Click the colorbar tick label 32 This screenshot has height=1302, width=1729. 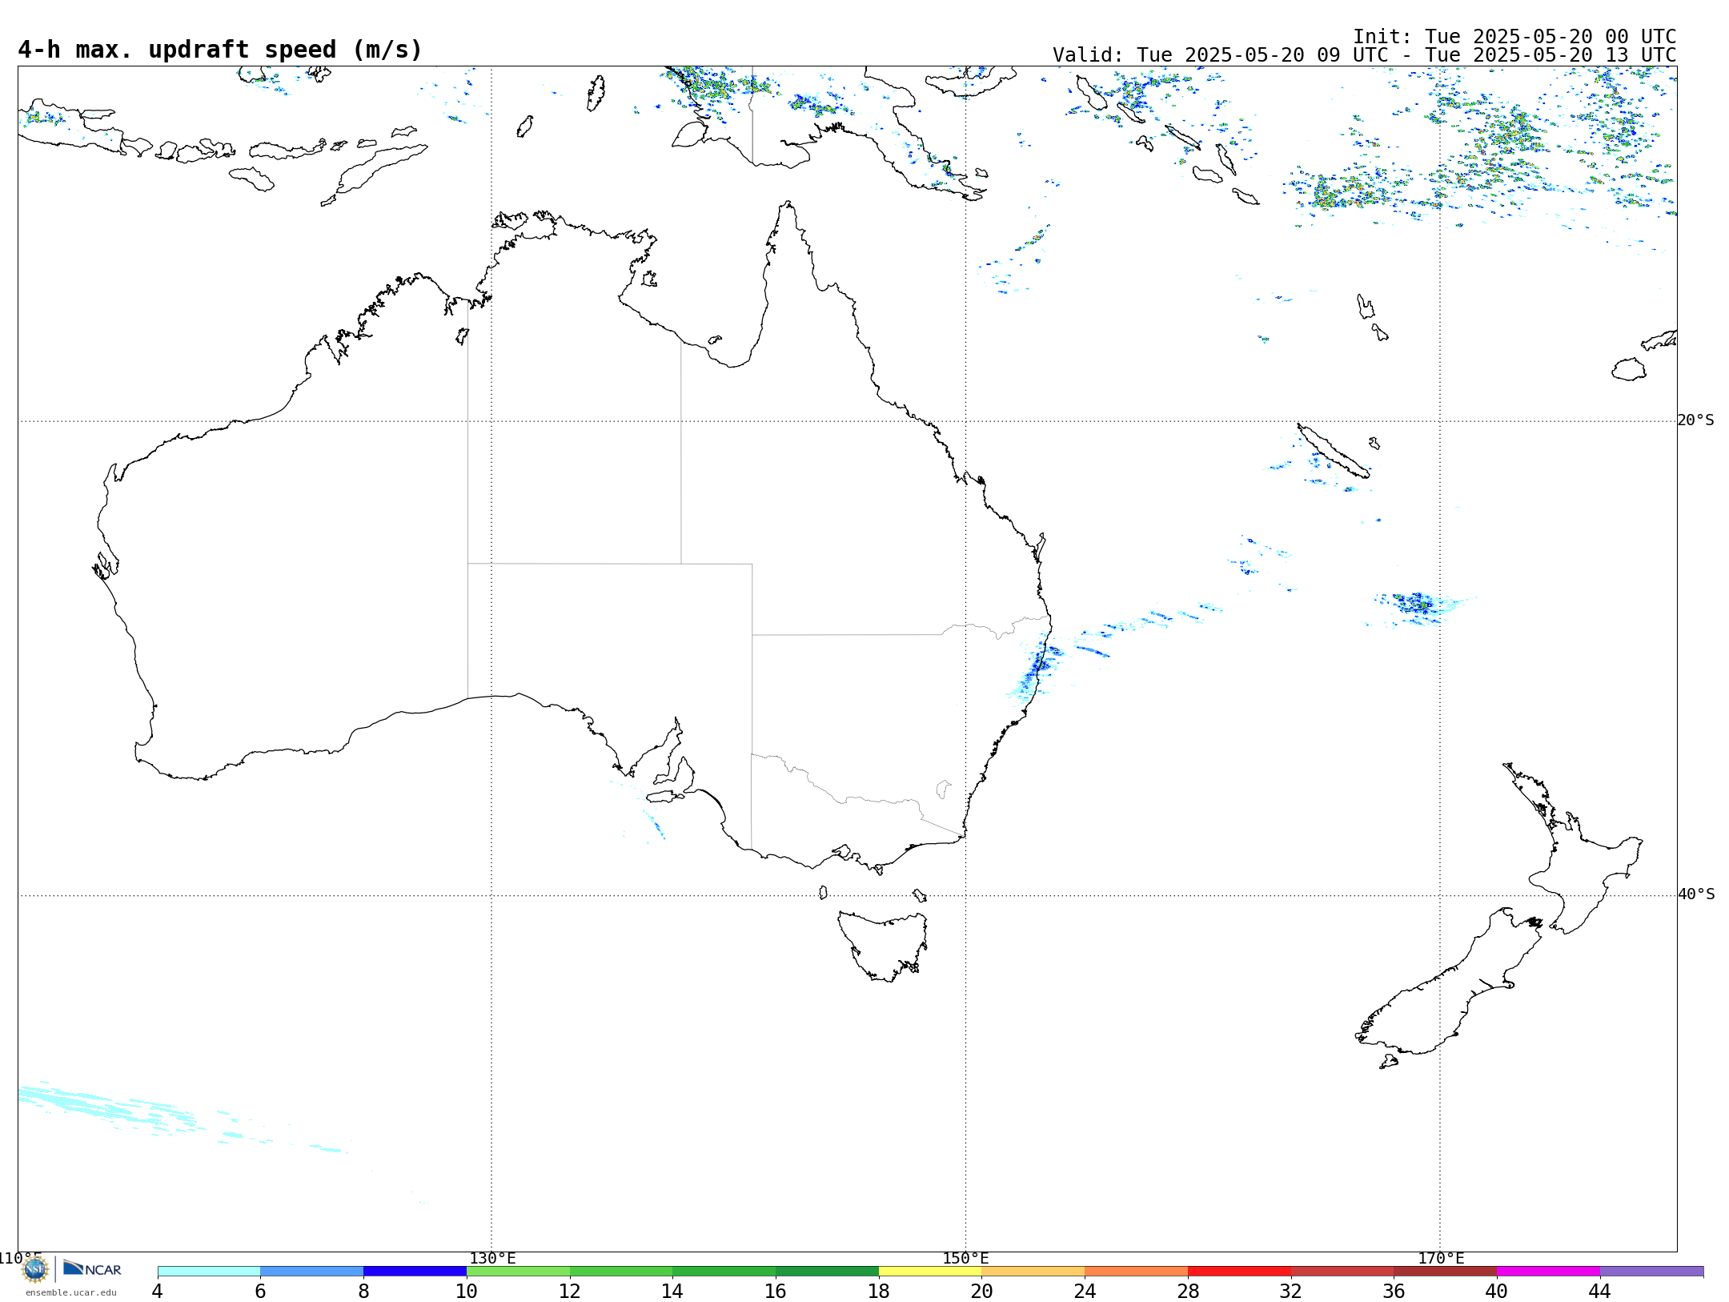pyautogui.click(x=1291, y=1292)
